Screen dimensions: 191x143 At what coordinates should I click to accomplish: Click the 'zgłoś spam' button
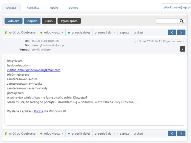pos(69,21)
